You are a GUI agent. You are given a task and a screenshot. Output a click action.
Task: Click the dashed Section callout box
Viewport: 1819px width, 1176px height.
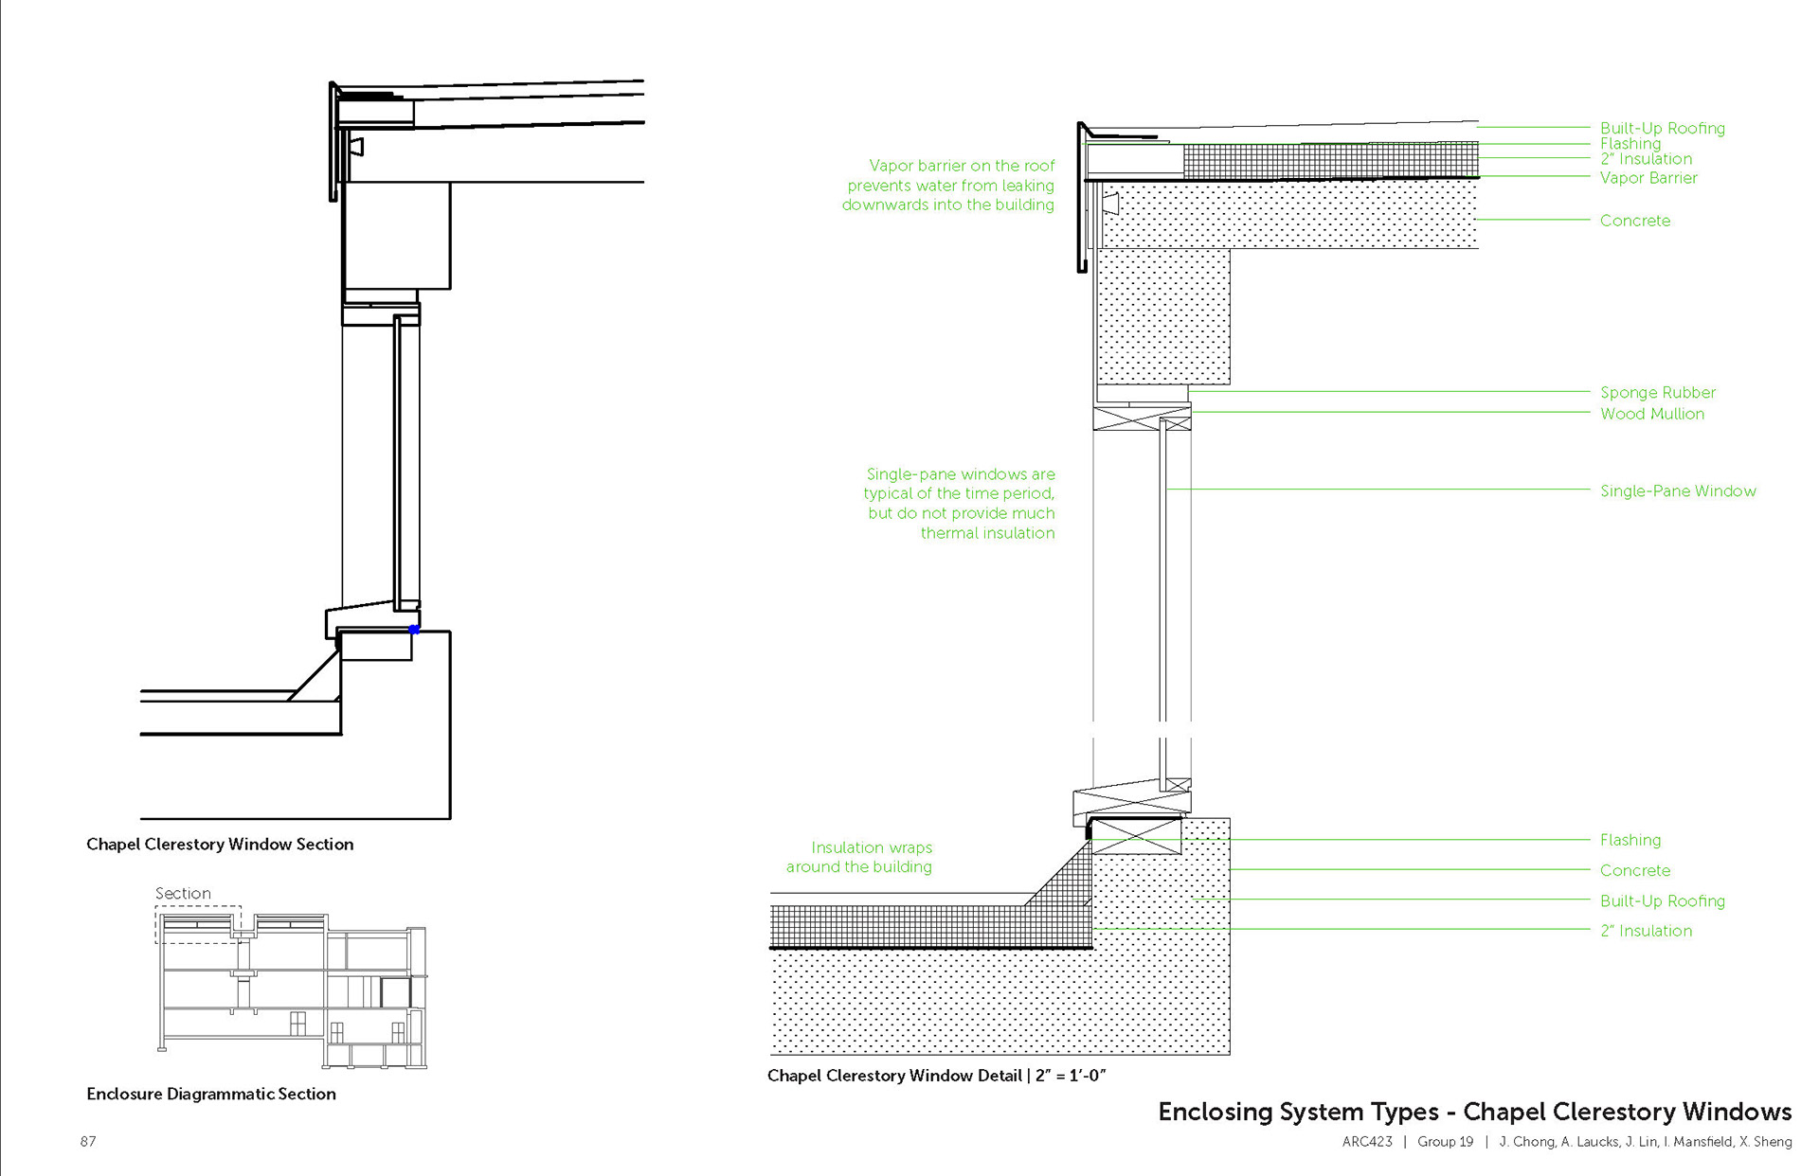point(198,924)
